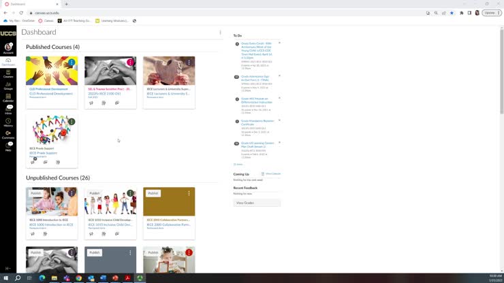Open Dashboard options kebab menu
504x283 pixels.
[220, 33]
